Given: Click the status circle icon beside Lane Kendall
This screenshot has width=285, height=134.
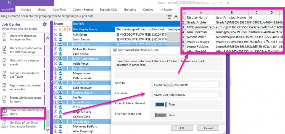Looking at the screenshot, I should click(x=56, y=54).
